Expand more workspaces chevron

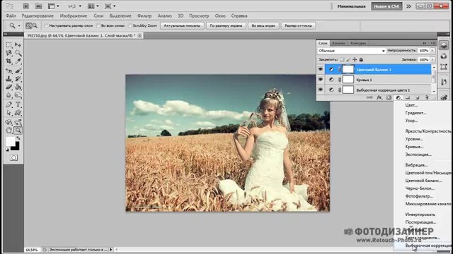(x=408, y=6)
